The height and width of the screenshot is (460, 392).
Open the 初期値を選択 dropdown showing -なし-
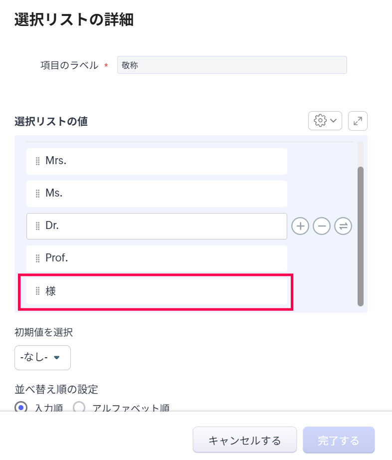(x=42, y=358)
